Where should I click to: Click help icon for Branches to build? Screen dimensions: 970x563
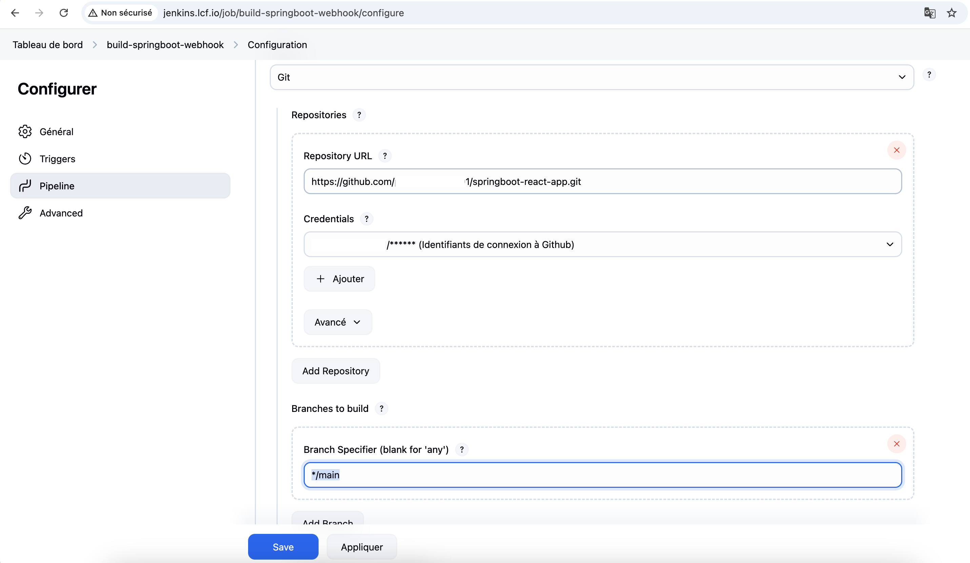pyautogui.click(x=381, y=409)
